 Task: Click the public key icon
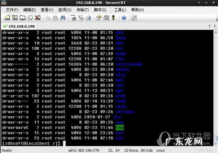pyautogui.click(x=113, y=18)
